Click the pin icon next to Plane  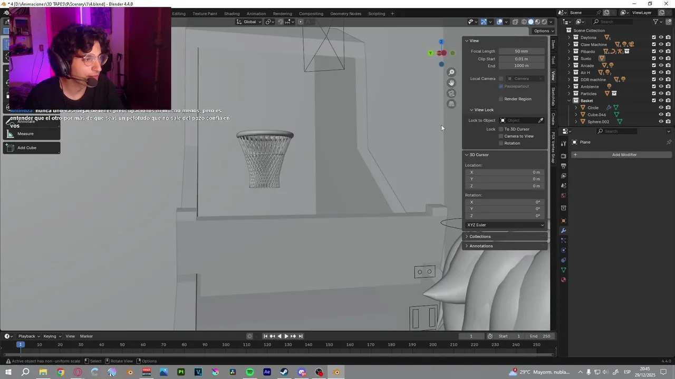click(x=669, y=142)
